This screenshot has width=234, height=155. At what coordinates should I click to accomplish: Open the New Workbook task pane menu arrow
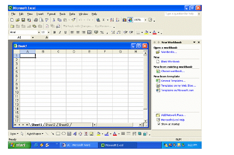[x=194, y=42]
